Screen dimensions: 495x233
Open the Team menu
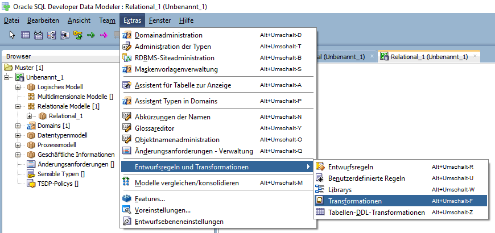click(x=107, y=20)
